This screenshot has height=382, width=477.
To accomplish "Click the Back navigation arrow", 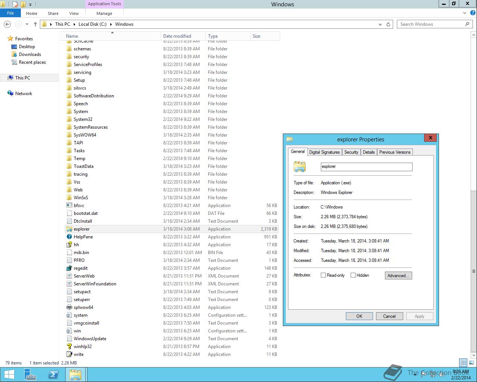I will [x=7, y=24].
